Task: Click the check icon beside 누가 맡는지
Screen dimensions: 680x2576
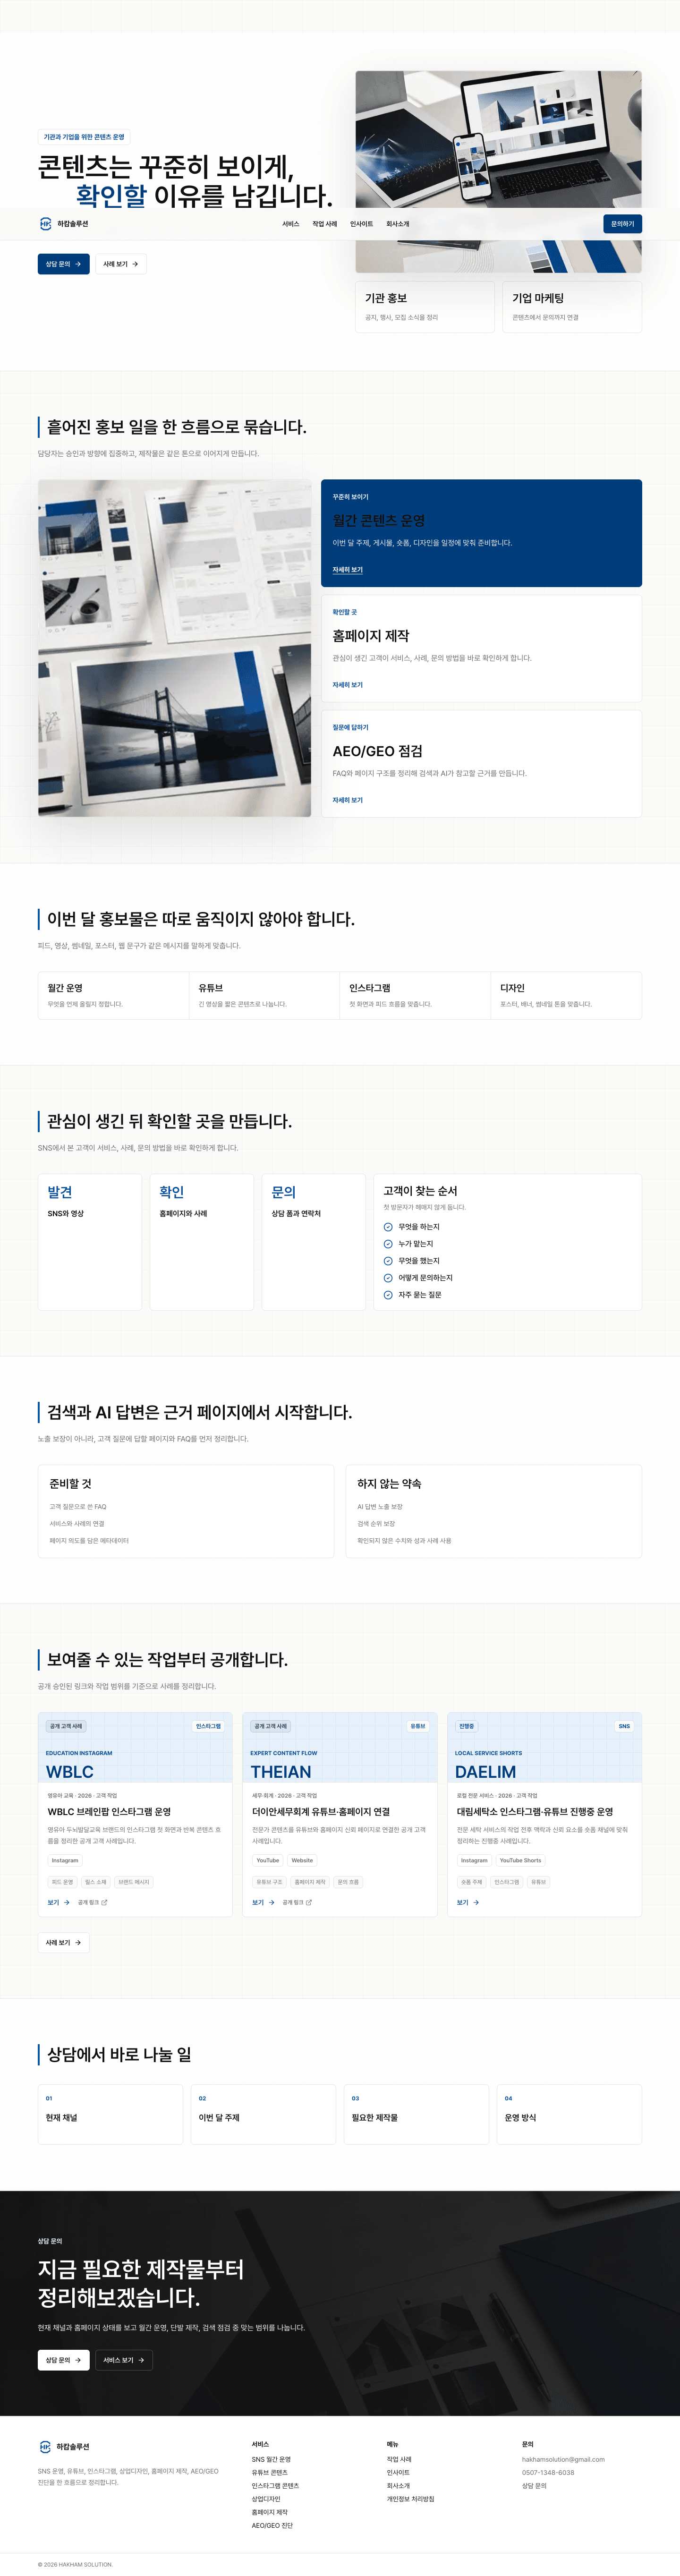Action: [388, 1243]
